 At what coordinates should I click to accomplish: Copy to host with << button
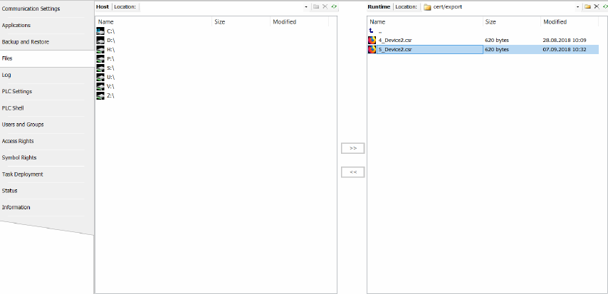[x=353, y=172]
